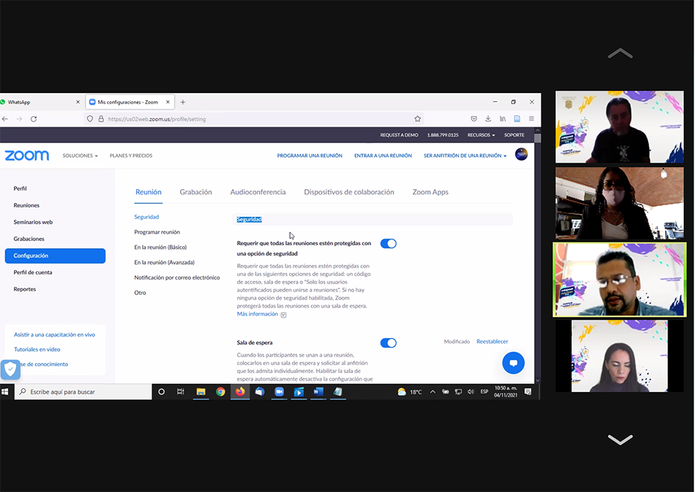The width and height of the screenshot is (695, 492).
Task: Expand Ser anfitrión de una reunión menu
Action: point(464,156)
